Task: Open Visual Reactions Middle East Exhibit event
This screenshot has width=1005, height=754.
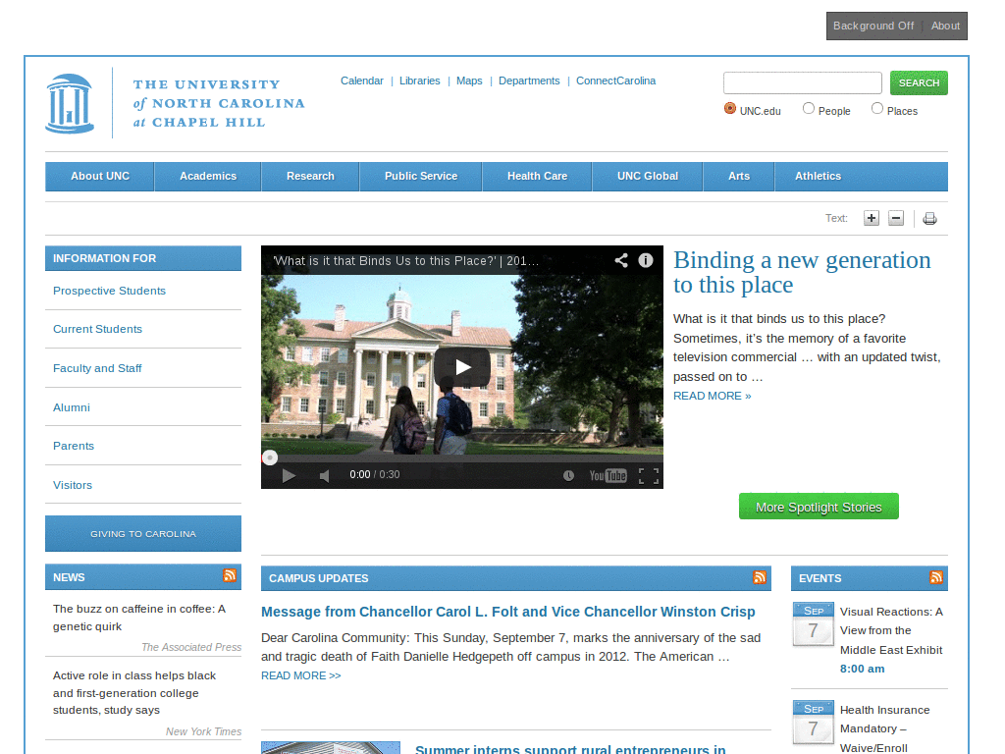Action: pos(891,630)
